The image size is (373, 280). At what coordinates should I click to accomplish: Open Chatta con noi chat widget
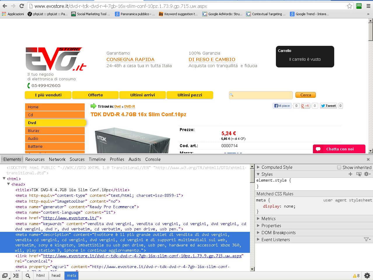tap(339, 149)
